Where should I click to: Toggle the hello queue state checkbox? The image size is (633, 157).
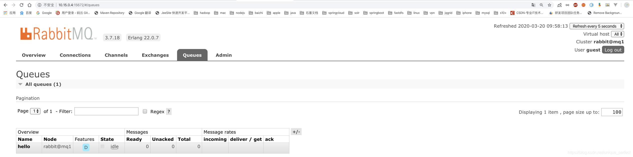pyautogui.click(x=103, y=146)
